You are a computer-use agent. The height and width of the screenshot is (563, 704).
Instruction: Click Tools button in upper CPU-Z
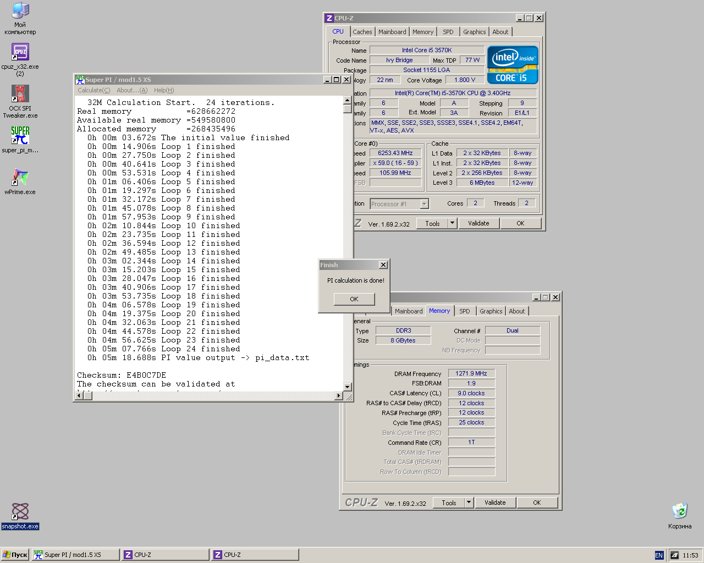tap(432, 223)
